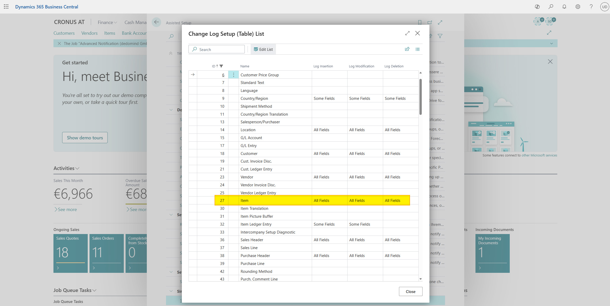Collapse the Job Queue Tasks section
The width and height of the screenshot is (610, 306).
[x=94, y=290]
